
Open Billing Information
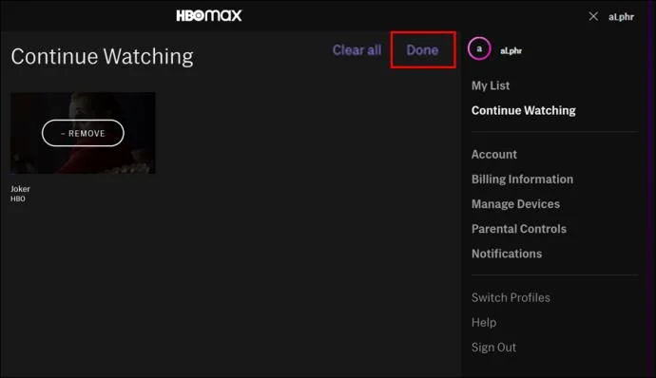[x=522, y=179]
